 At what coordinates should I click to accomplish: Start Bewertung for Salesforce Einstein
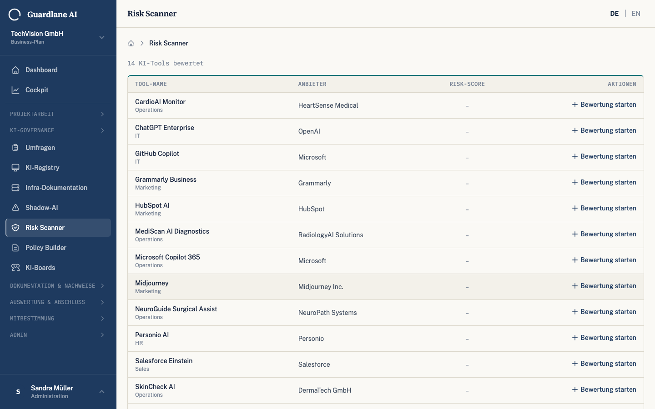pos(604,364)
